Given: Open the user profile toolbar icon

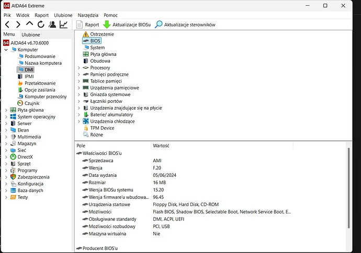Looking at the screenshot, I should coord(52,25).
